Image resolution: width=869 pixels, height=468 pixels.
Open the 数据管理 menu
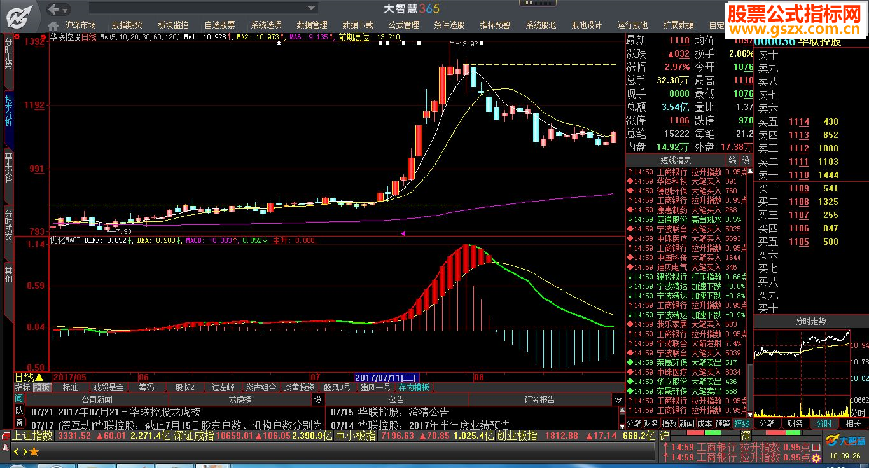point(312,25)
